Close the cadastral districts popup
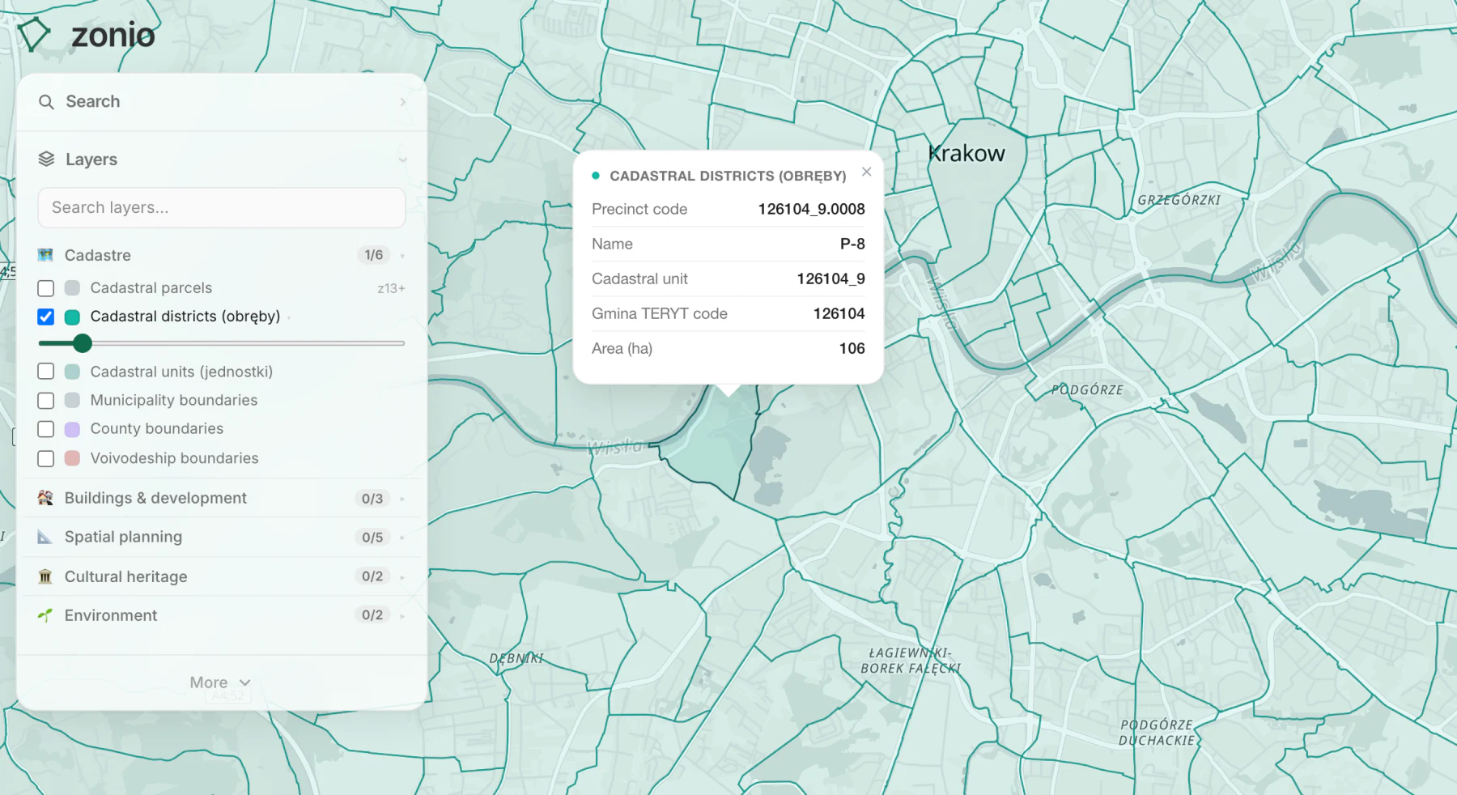Screen dimensions: 1457x795 867,172
